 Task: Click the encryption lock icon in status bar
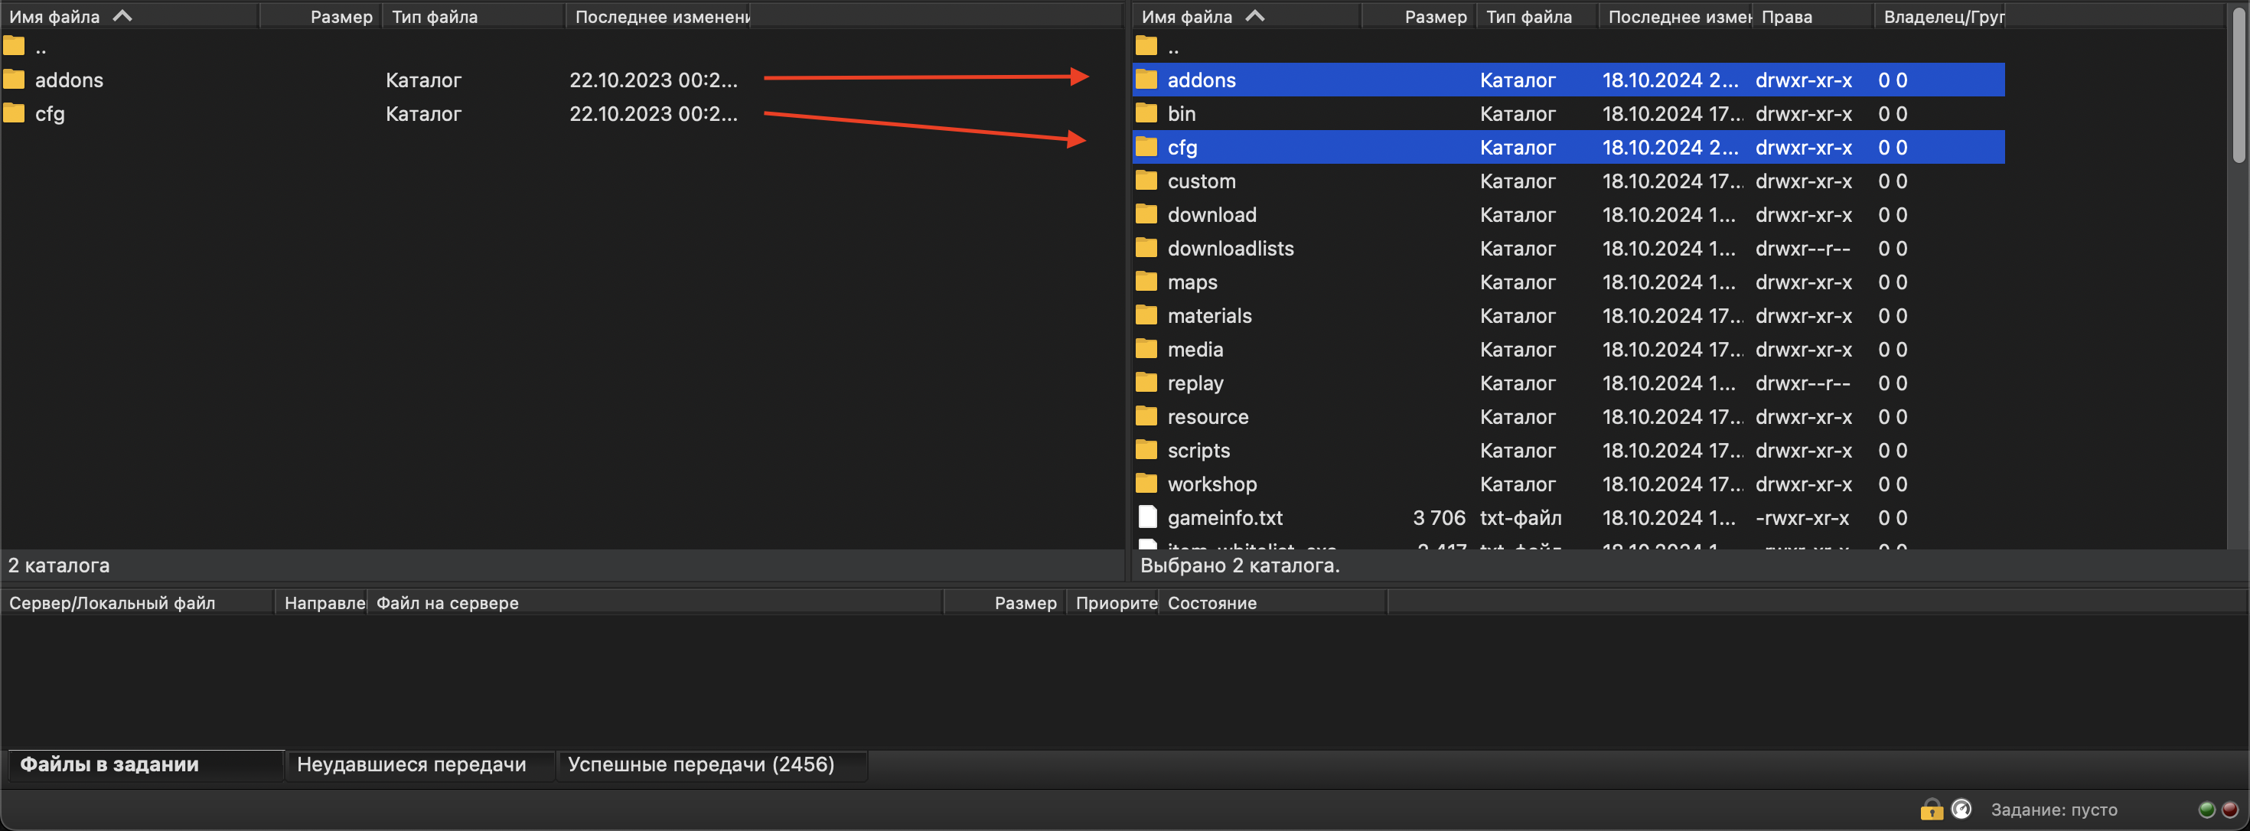[x=1931, y=809]
